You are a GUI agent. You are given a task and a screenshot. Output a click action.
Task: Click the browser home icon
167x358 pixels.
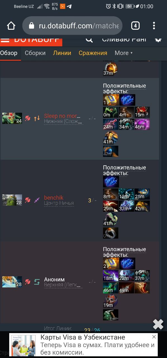[x=11, y=26]
